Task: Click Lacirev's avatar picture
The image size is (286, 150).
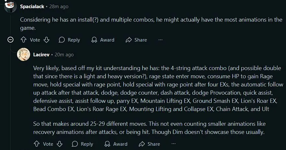Action: click(x=24, y=54)
